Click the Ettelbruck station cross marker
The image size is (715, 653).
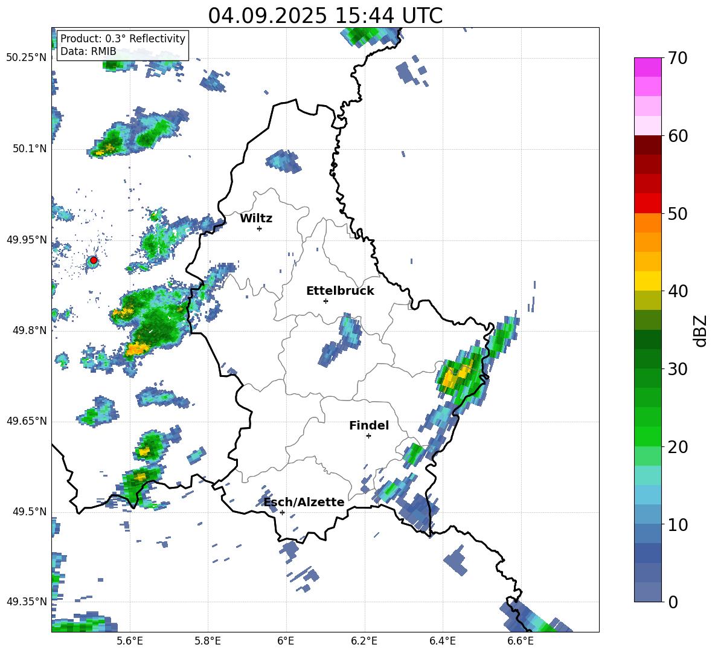coord(325,301)
